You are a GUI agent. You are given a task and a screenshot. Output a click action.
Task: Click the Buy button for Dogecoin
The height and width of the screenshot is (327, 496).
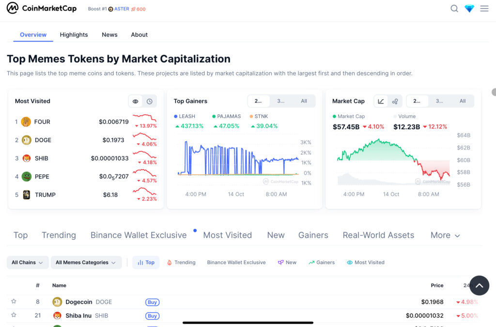click(x=152, y=302)
